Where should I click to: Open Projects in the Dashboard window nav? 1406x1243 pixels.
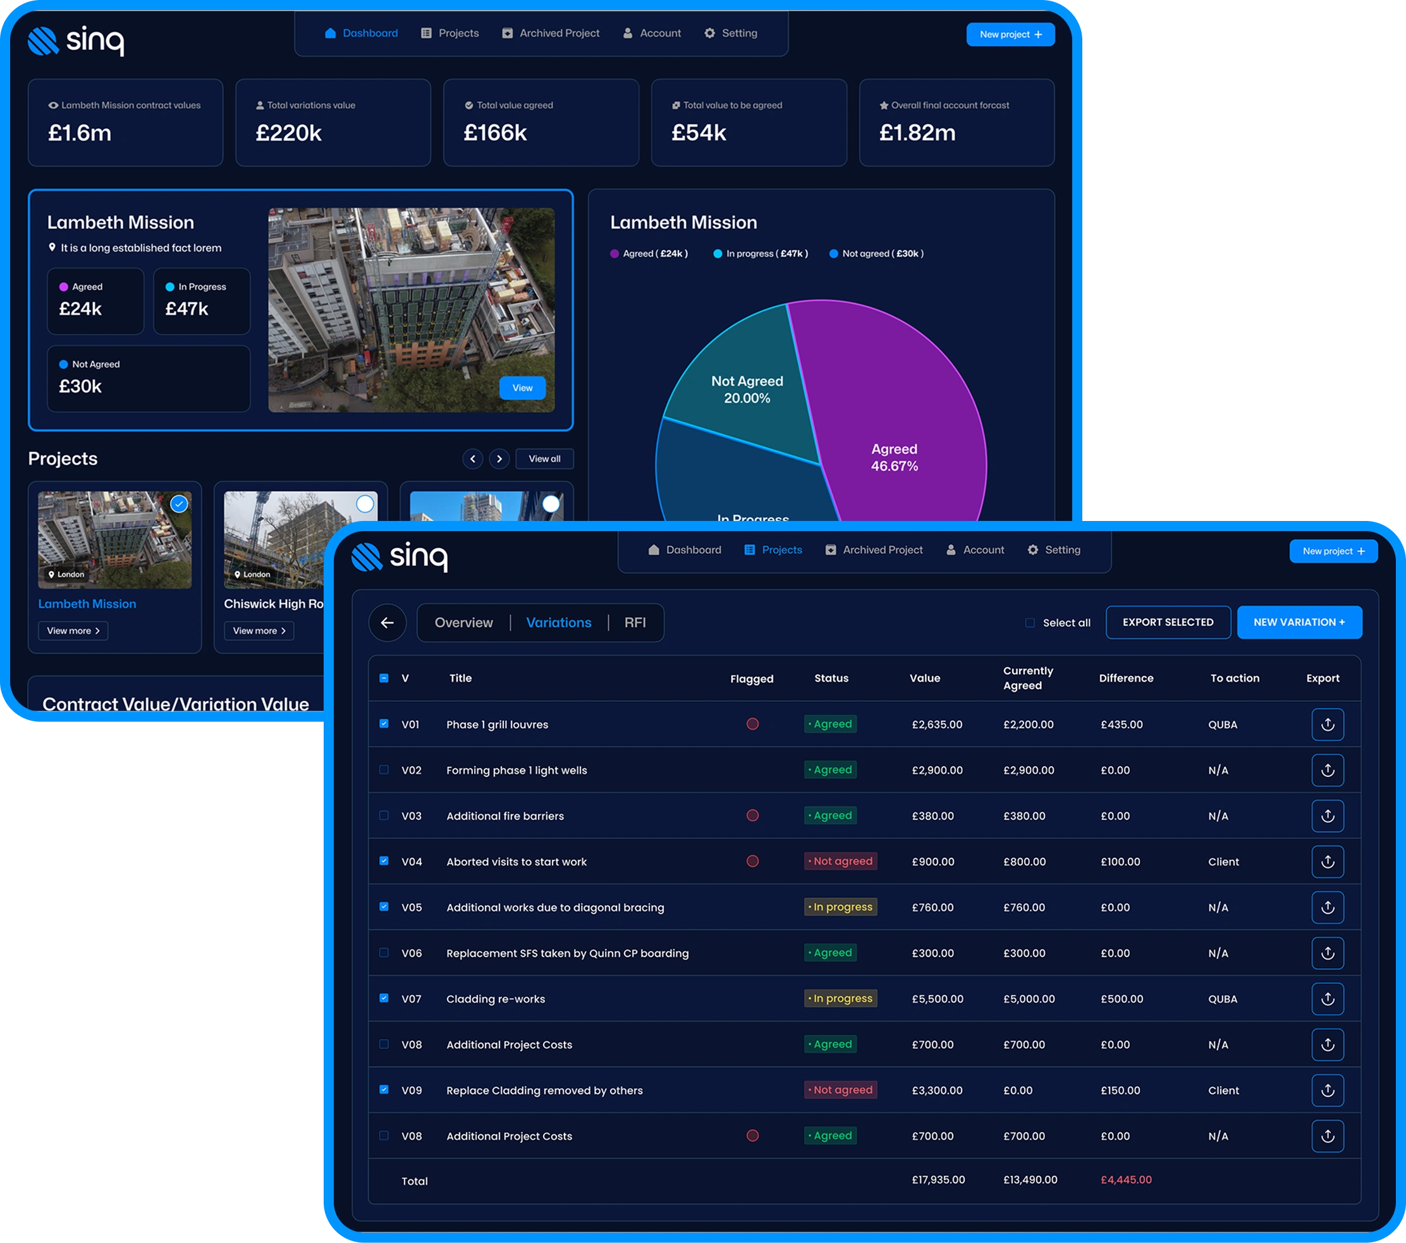coord(450,33)
